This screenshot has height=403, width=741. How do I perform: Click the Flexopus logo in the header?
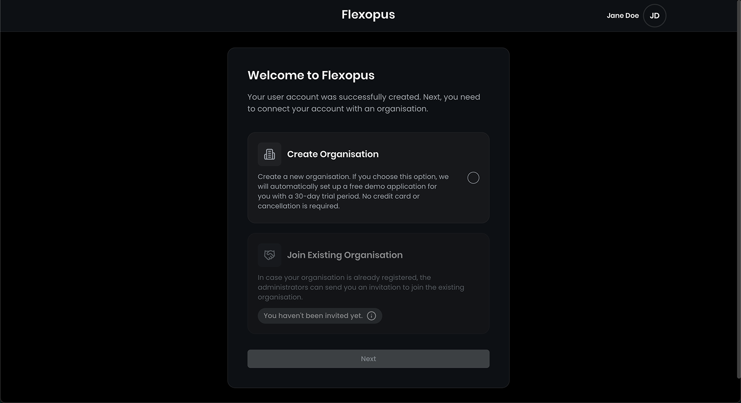coord(368,15)
